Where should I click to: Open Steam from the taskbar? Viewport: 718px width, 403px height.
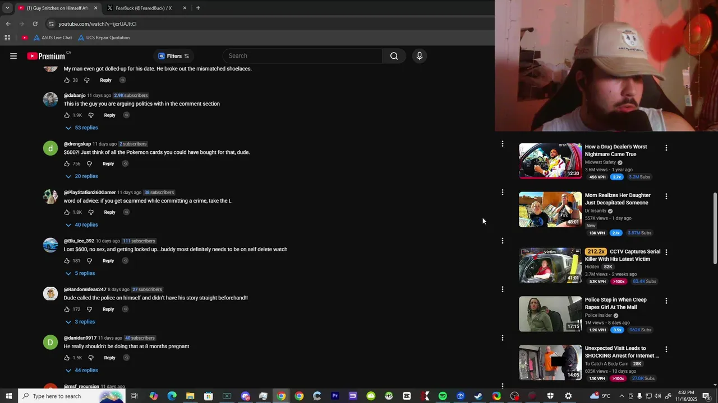click(x=478, y=396)
